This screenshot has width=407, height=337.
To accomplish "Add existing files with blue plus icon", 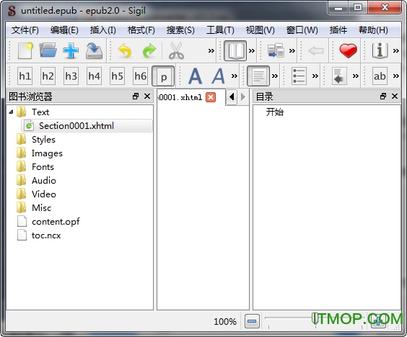I will pyautogui.click(x=71, y=50).
